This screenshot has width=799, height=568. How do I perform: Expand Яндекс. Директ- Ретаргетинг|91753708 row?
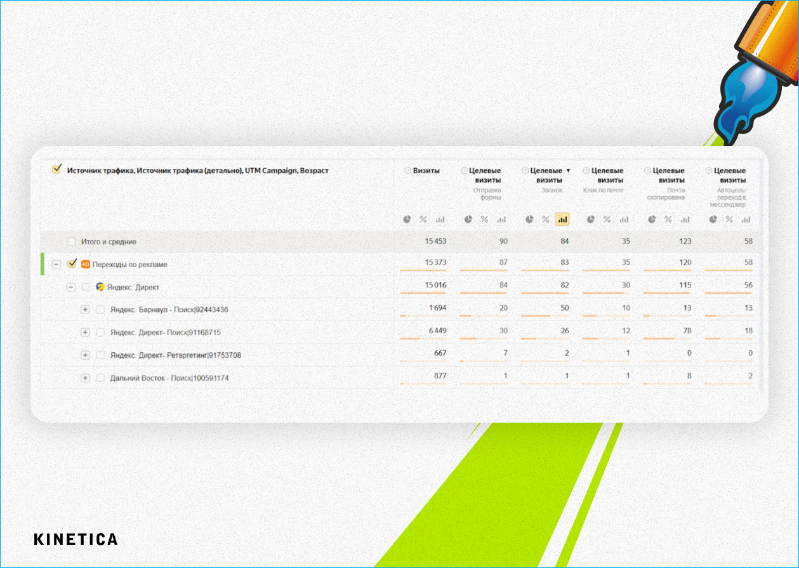[85, 355]
